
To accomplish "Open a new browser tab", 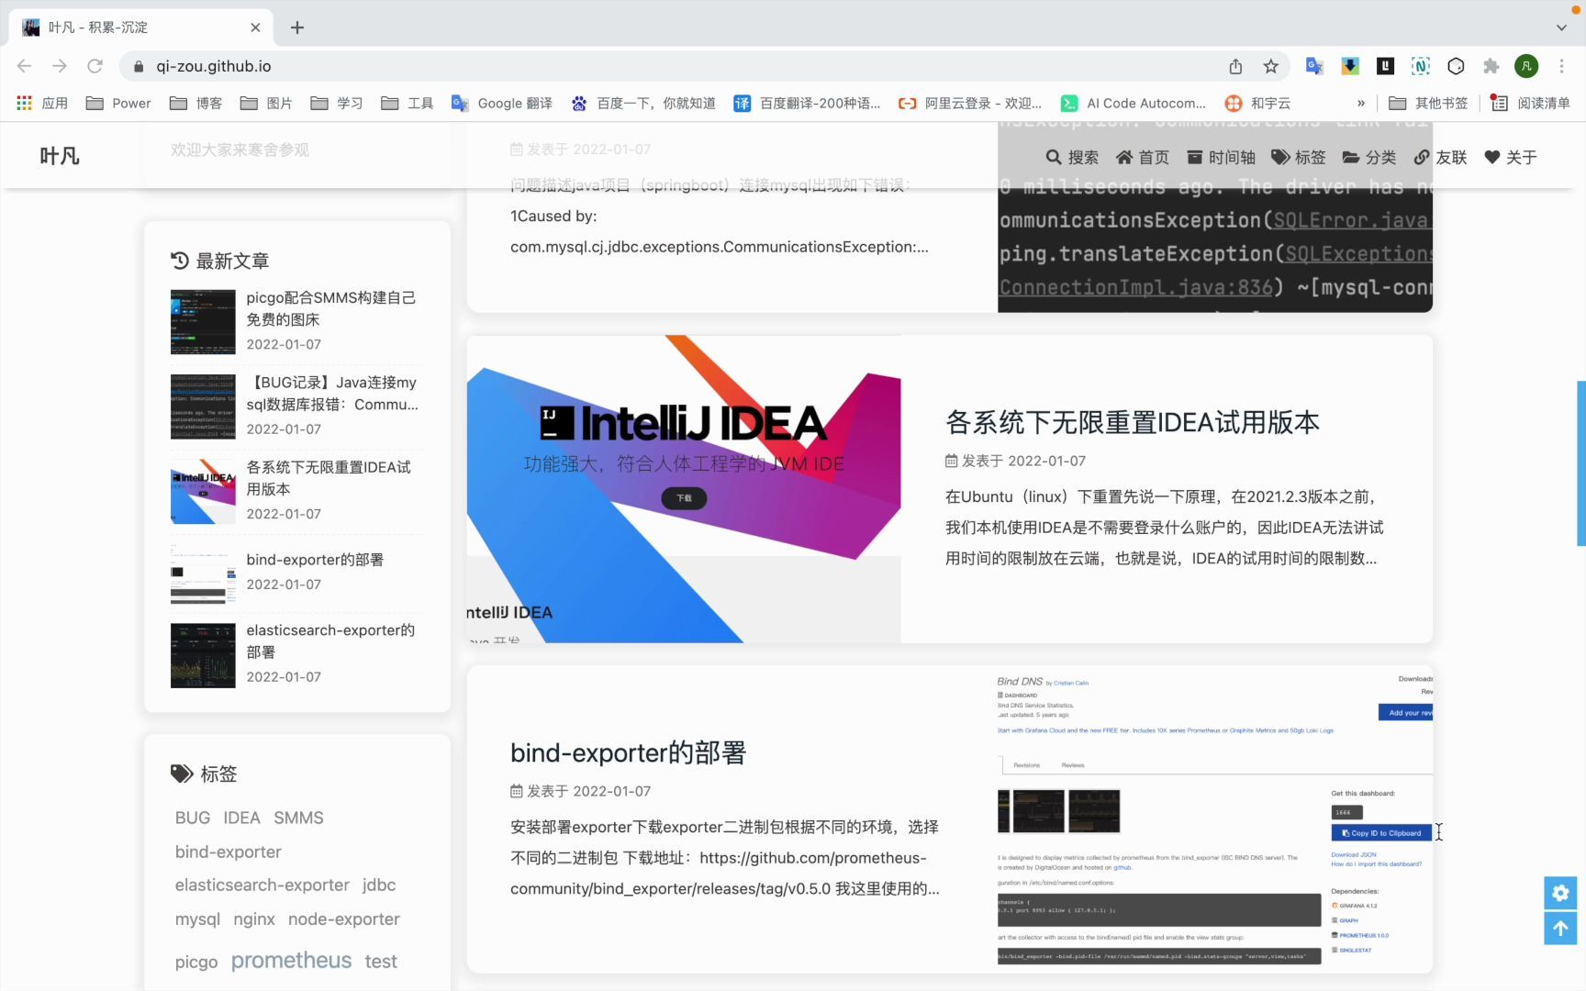I will coord(297,28).
